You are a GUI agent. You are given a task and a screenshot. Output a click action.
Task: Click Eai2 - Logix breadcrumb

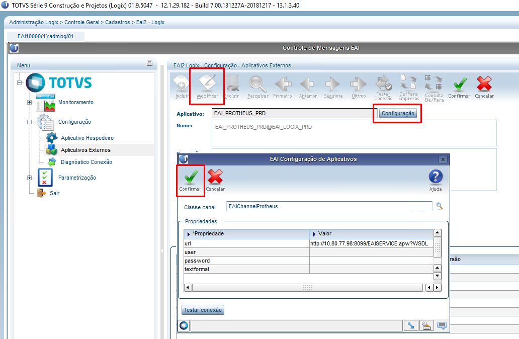point(150,22)
